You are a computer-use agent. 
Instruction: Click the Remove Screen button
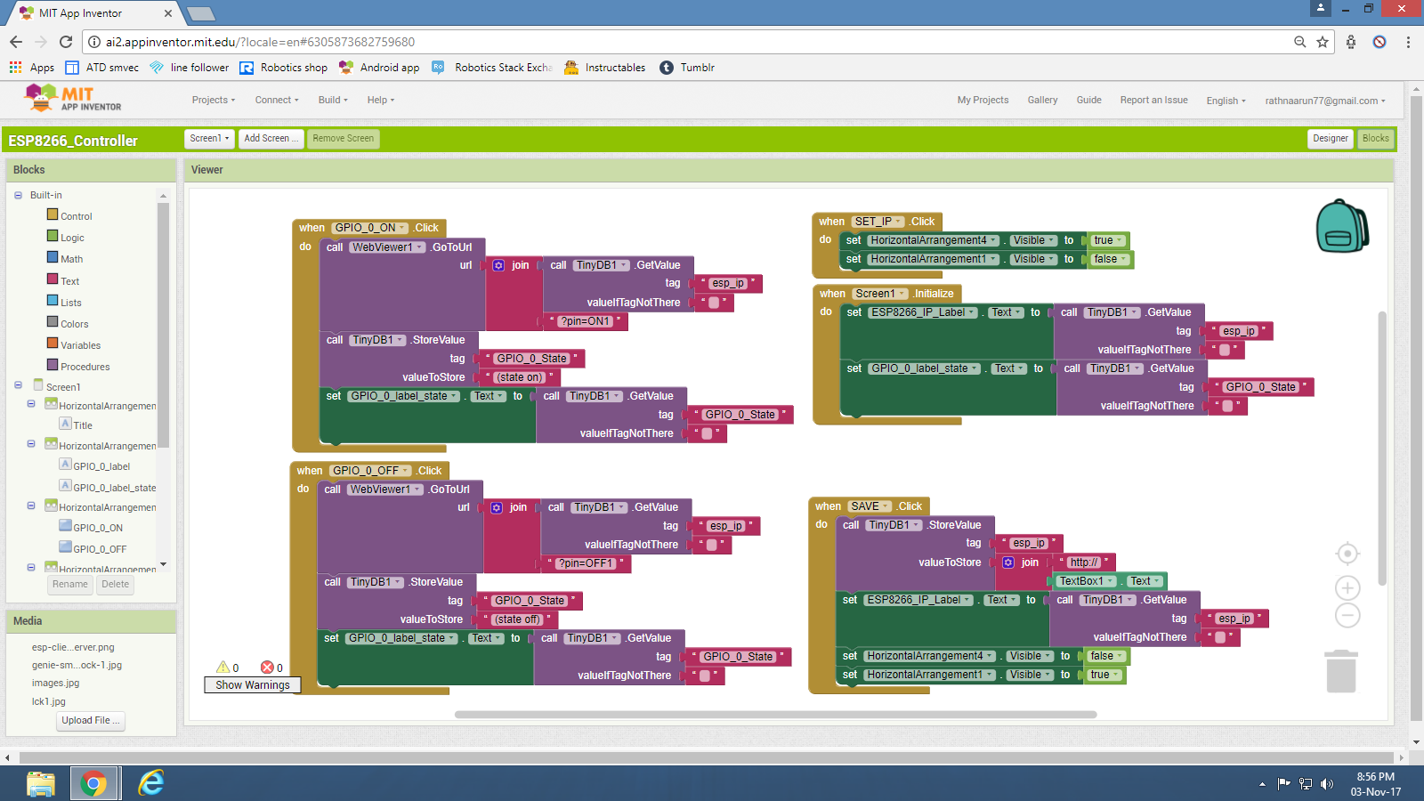(344, 139)
